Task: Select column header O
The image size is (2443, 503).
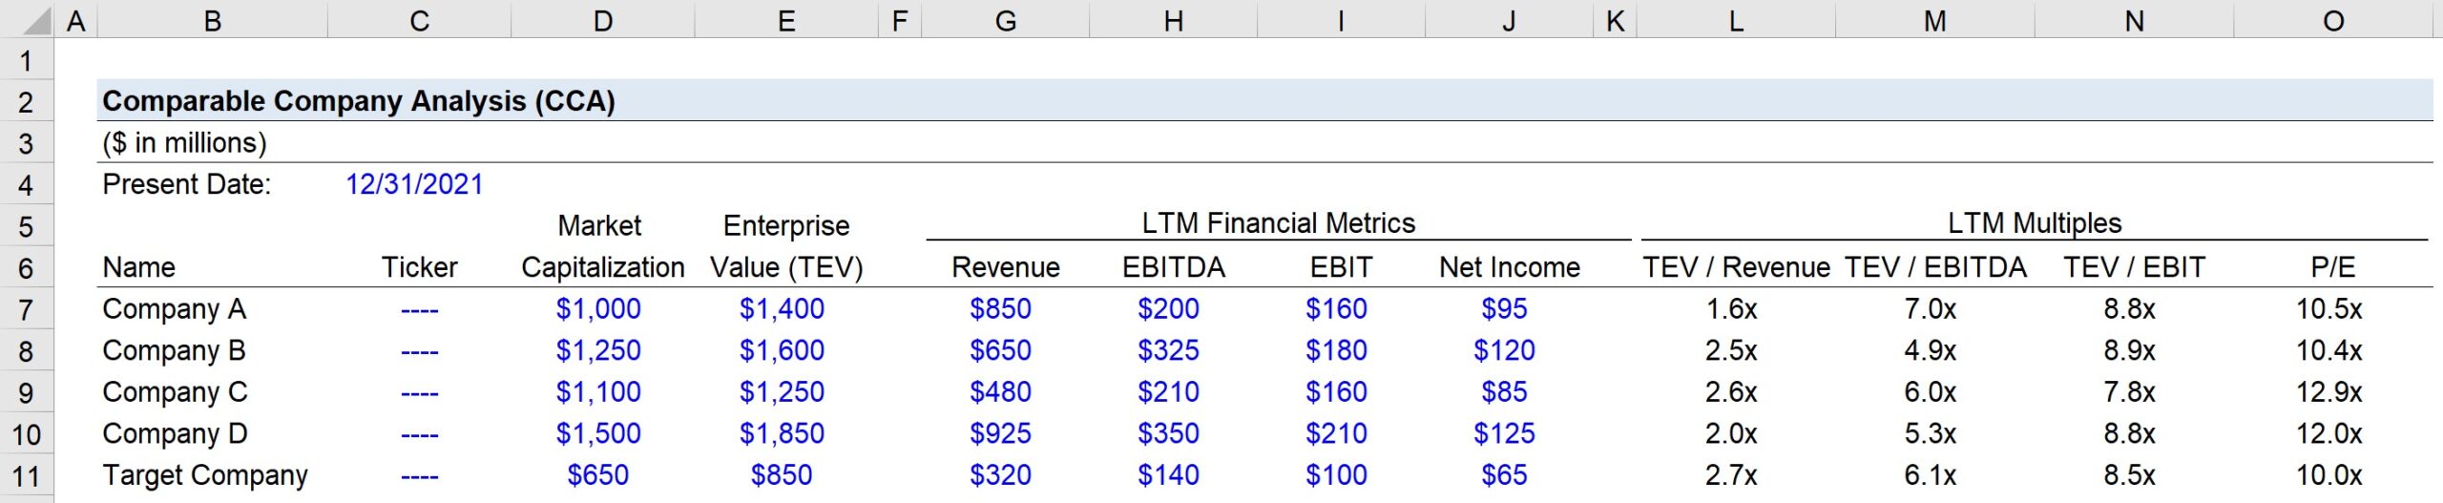Action: coord(2333,20)
